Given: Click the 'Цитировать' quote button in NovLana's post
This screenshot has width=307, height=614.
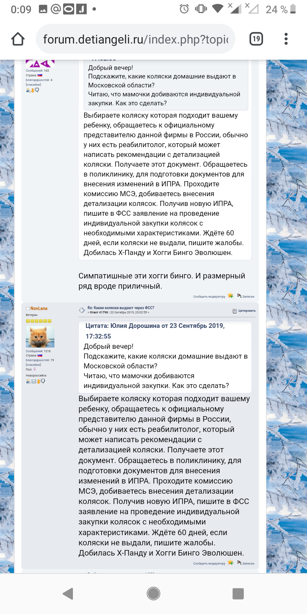Looking at the screenshot, I should pos(247,310).
